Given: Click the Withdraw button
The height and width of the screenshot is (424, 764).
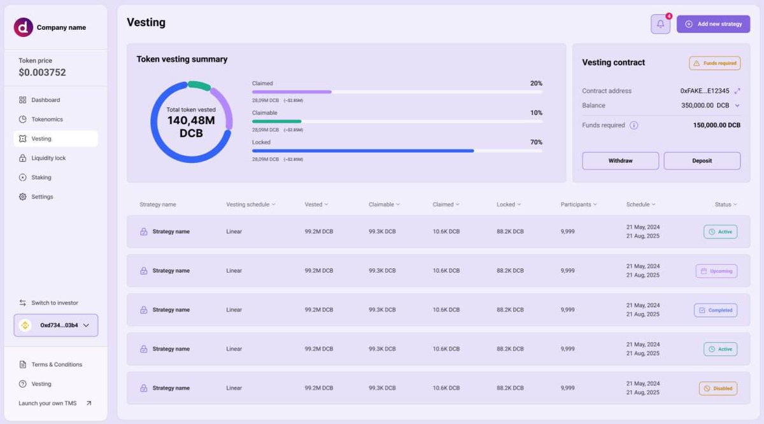Looking at the screenshot, I should (x=619, y=160).
